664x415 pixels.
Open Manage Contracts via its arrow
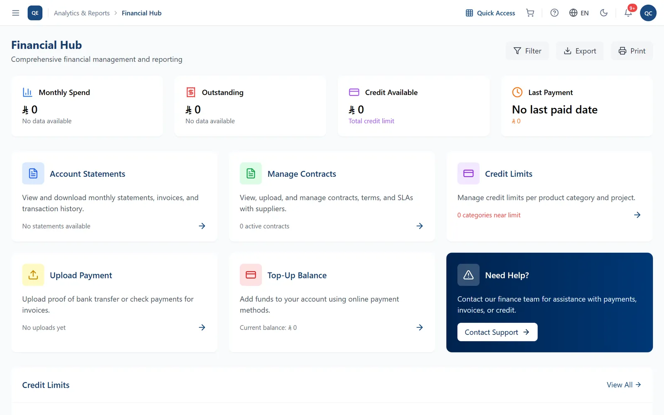(420, 226)
